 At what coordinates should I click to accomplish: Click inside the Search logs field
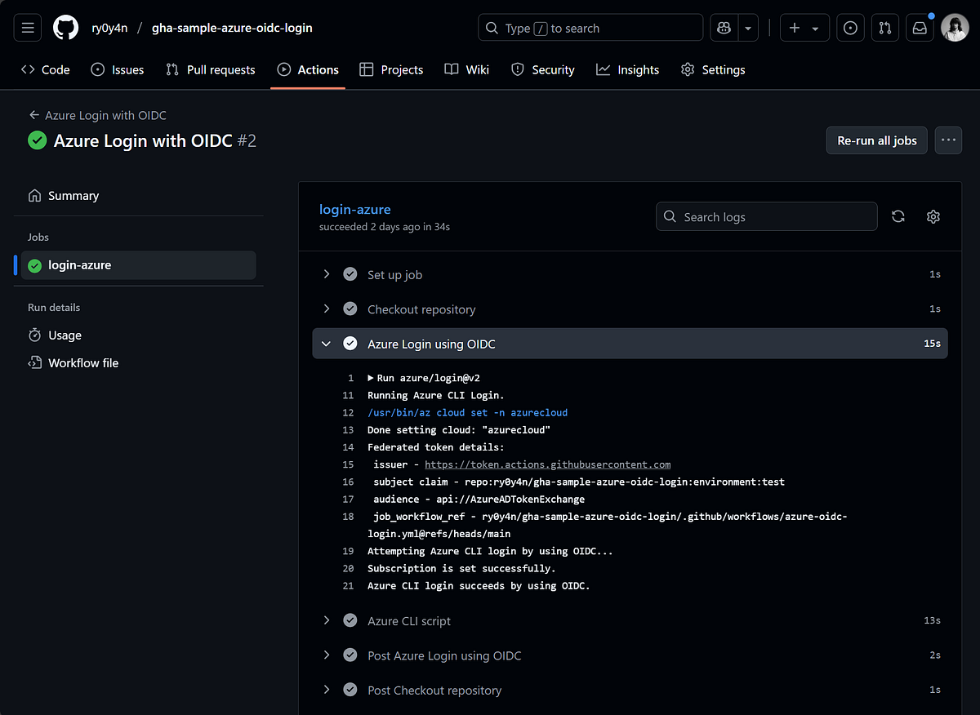point(766,216)
